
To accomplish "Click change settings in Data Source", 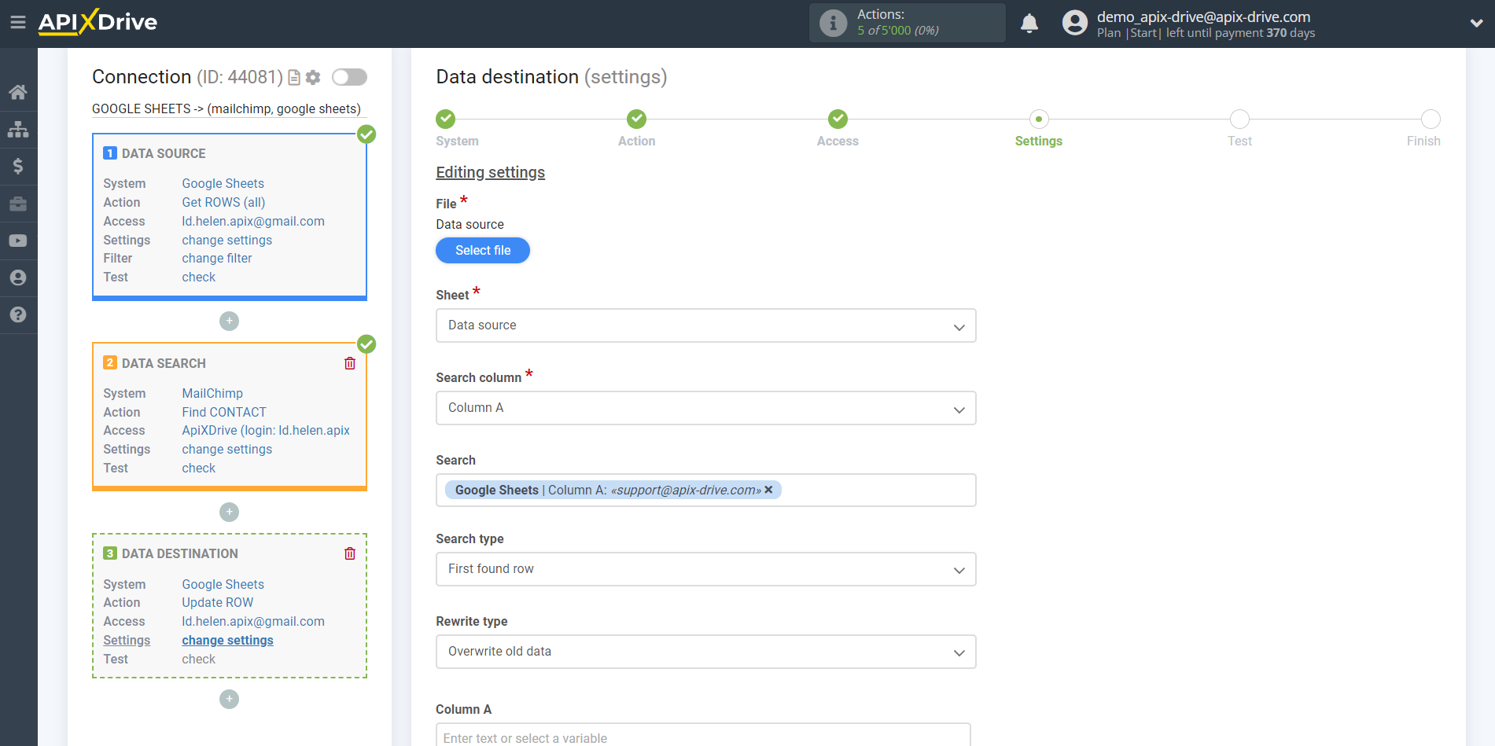I will click(226, 240).
